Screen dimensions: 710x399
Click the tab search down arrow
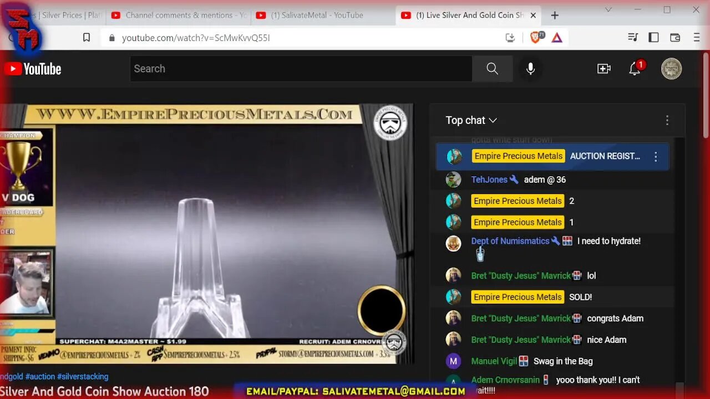pos(608,9)
